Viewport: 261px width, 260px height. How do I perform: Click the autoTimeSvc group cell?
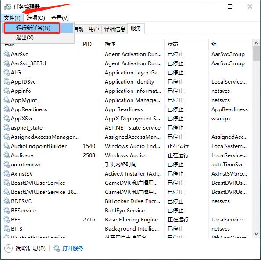click(x=227, y=165)
